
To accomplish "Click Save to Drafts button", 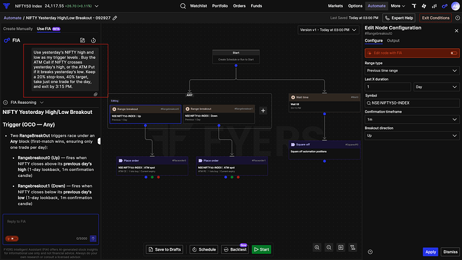I will [165, 249].
